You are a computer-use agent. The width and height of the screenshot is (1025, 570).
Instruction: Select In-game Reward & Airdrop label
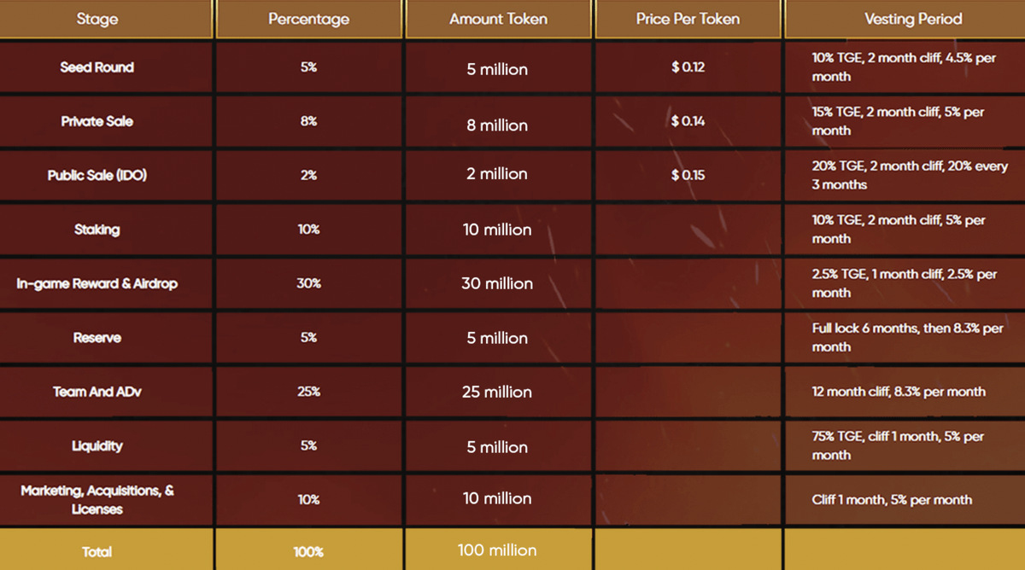(x=97, y=283)
